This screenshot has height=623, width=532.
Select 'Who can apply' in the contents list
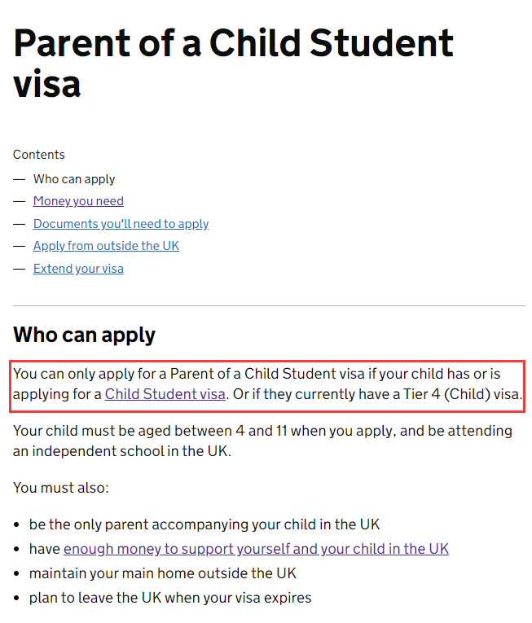coord(74,179)
